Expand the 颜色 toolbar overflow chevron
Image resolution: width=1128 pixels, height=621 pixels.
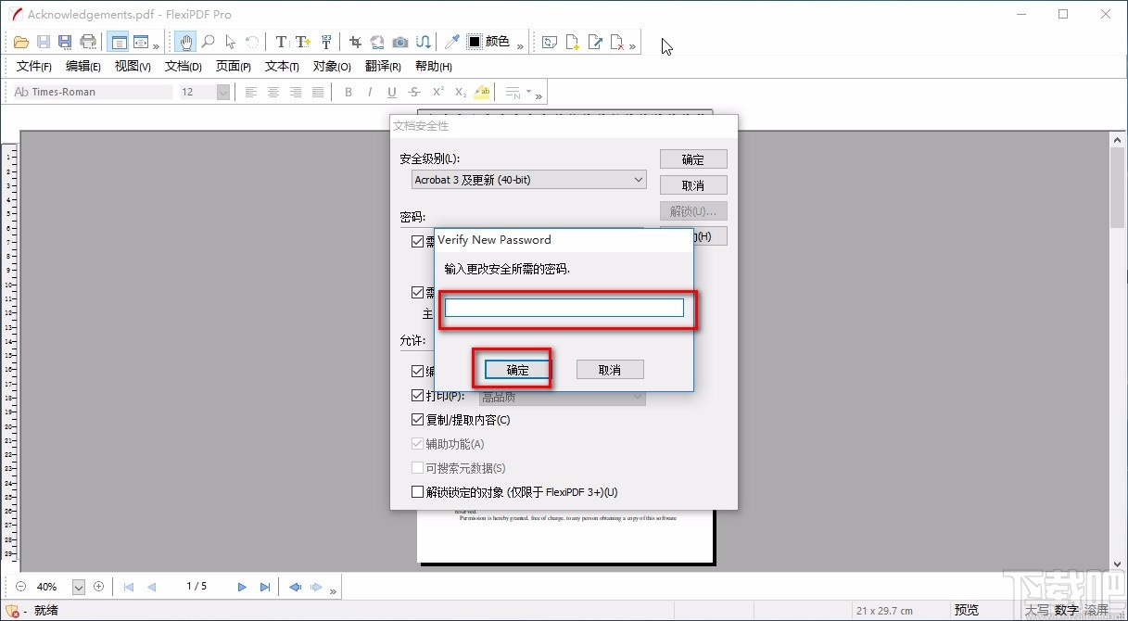click(x=520, y=44)
